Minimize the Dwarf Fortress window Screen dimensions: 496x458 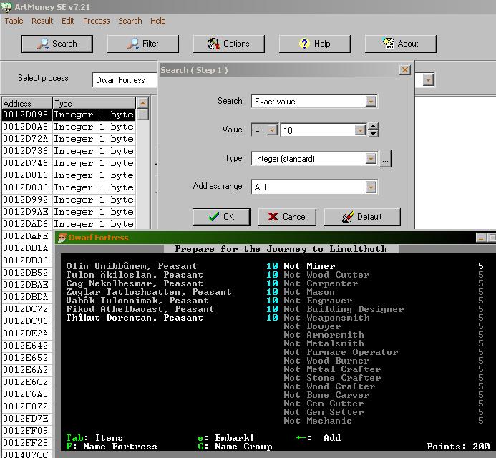click(x=481, y=238)
